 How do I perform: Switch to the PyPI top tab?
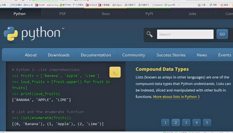point(149,14)
